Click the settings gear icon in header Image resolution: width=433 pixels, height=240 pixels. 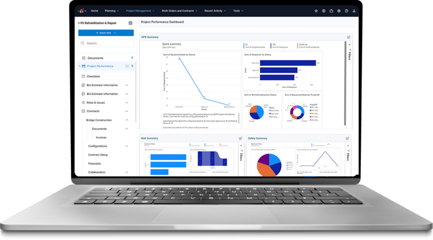338,11
